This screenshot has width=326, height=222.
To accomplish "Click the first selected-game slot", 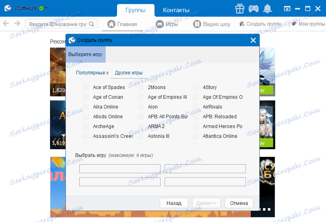I will coord(120,168).
